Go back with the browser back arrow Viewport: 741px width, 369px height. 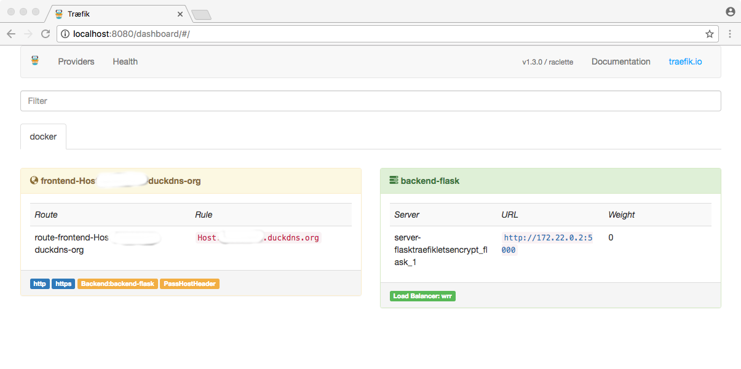(x=11, y=34)
